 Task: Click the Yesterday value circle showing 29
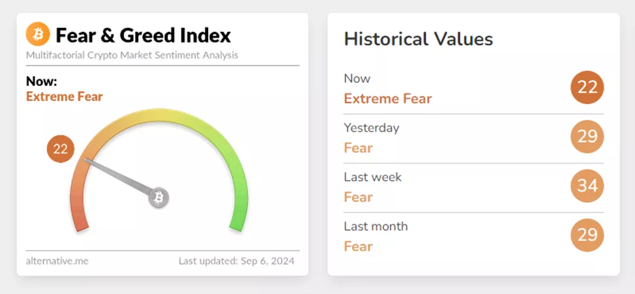click(x=587, y=137)
